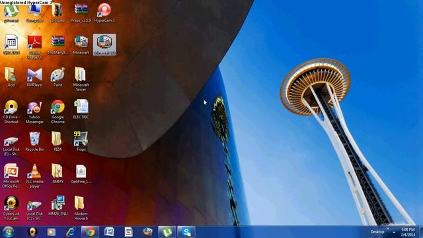Open the Modern House 6 folder
The width and height of the screenshot is (423, 238).
pos(81,208)
